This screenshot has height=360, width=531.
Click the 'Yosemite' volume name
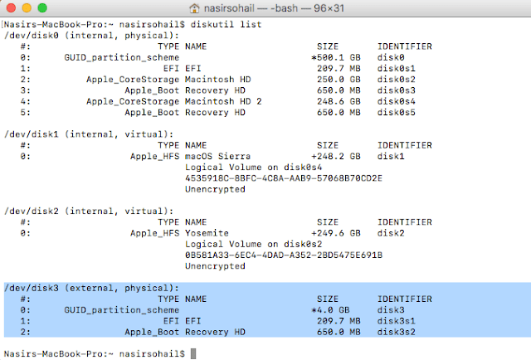click(x=207, y=233)
